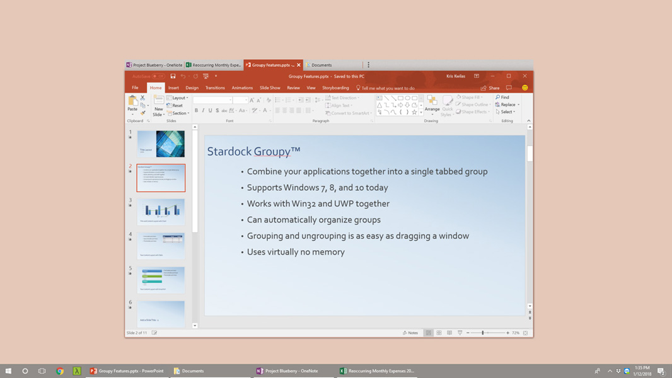Switch to the Project Blueberry - OneNote tab
The height and width of the screenshot is (378, 672).
[x=154, y=65]
